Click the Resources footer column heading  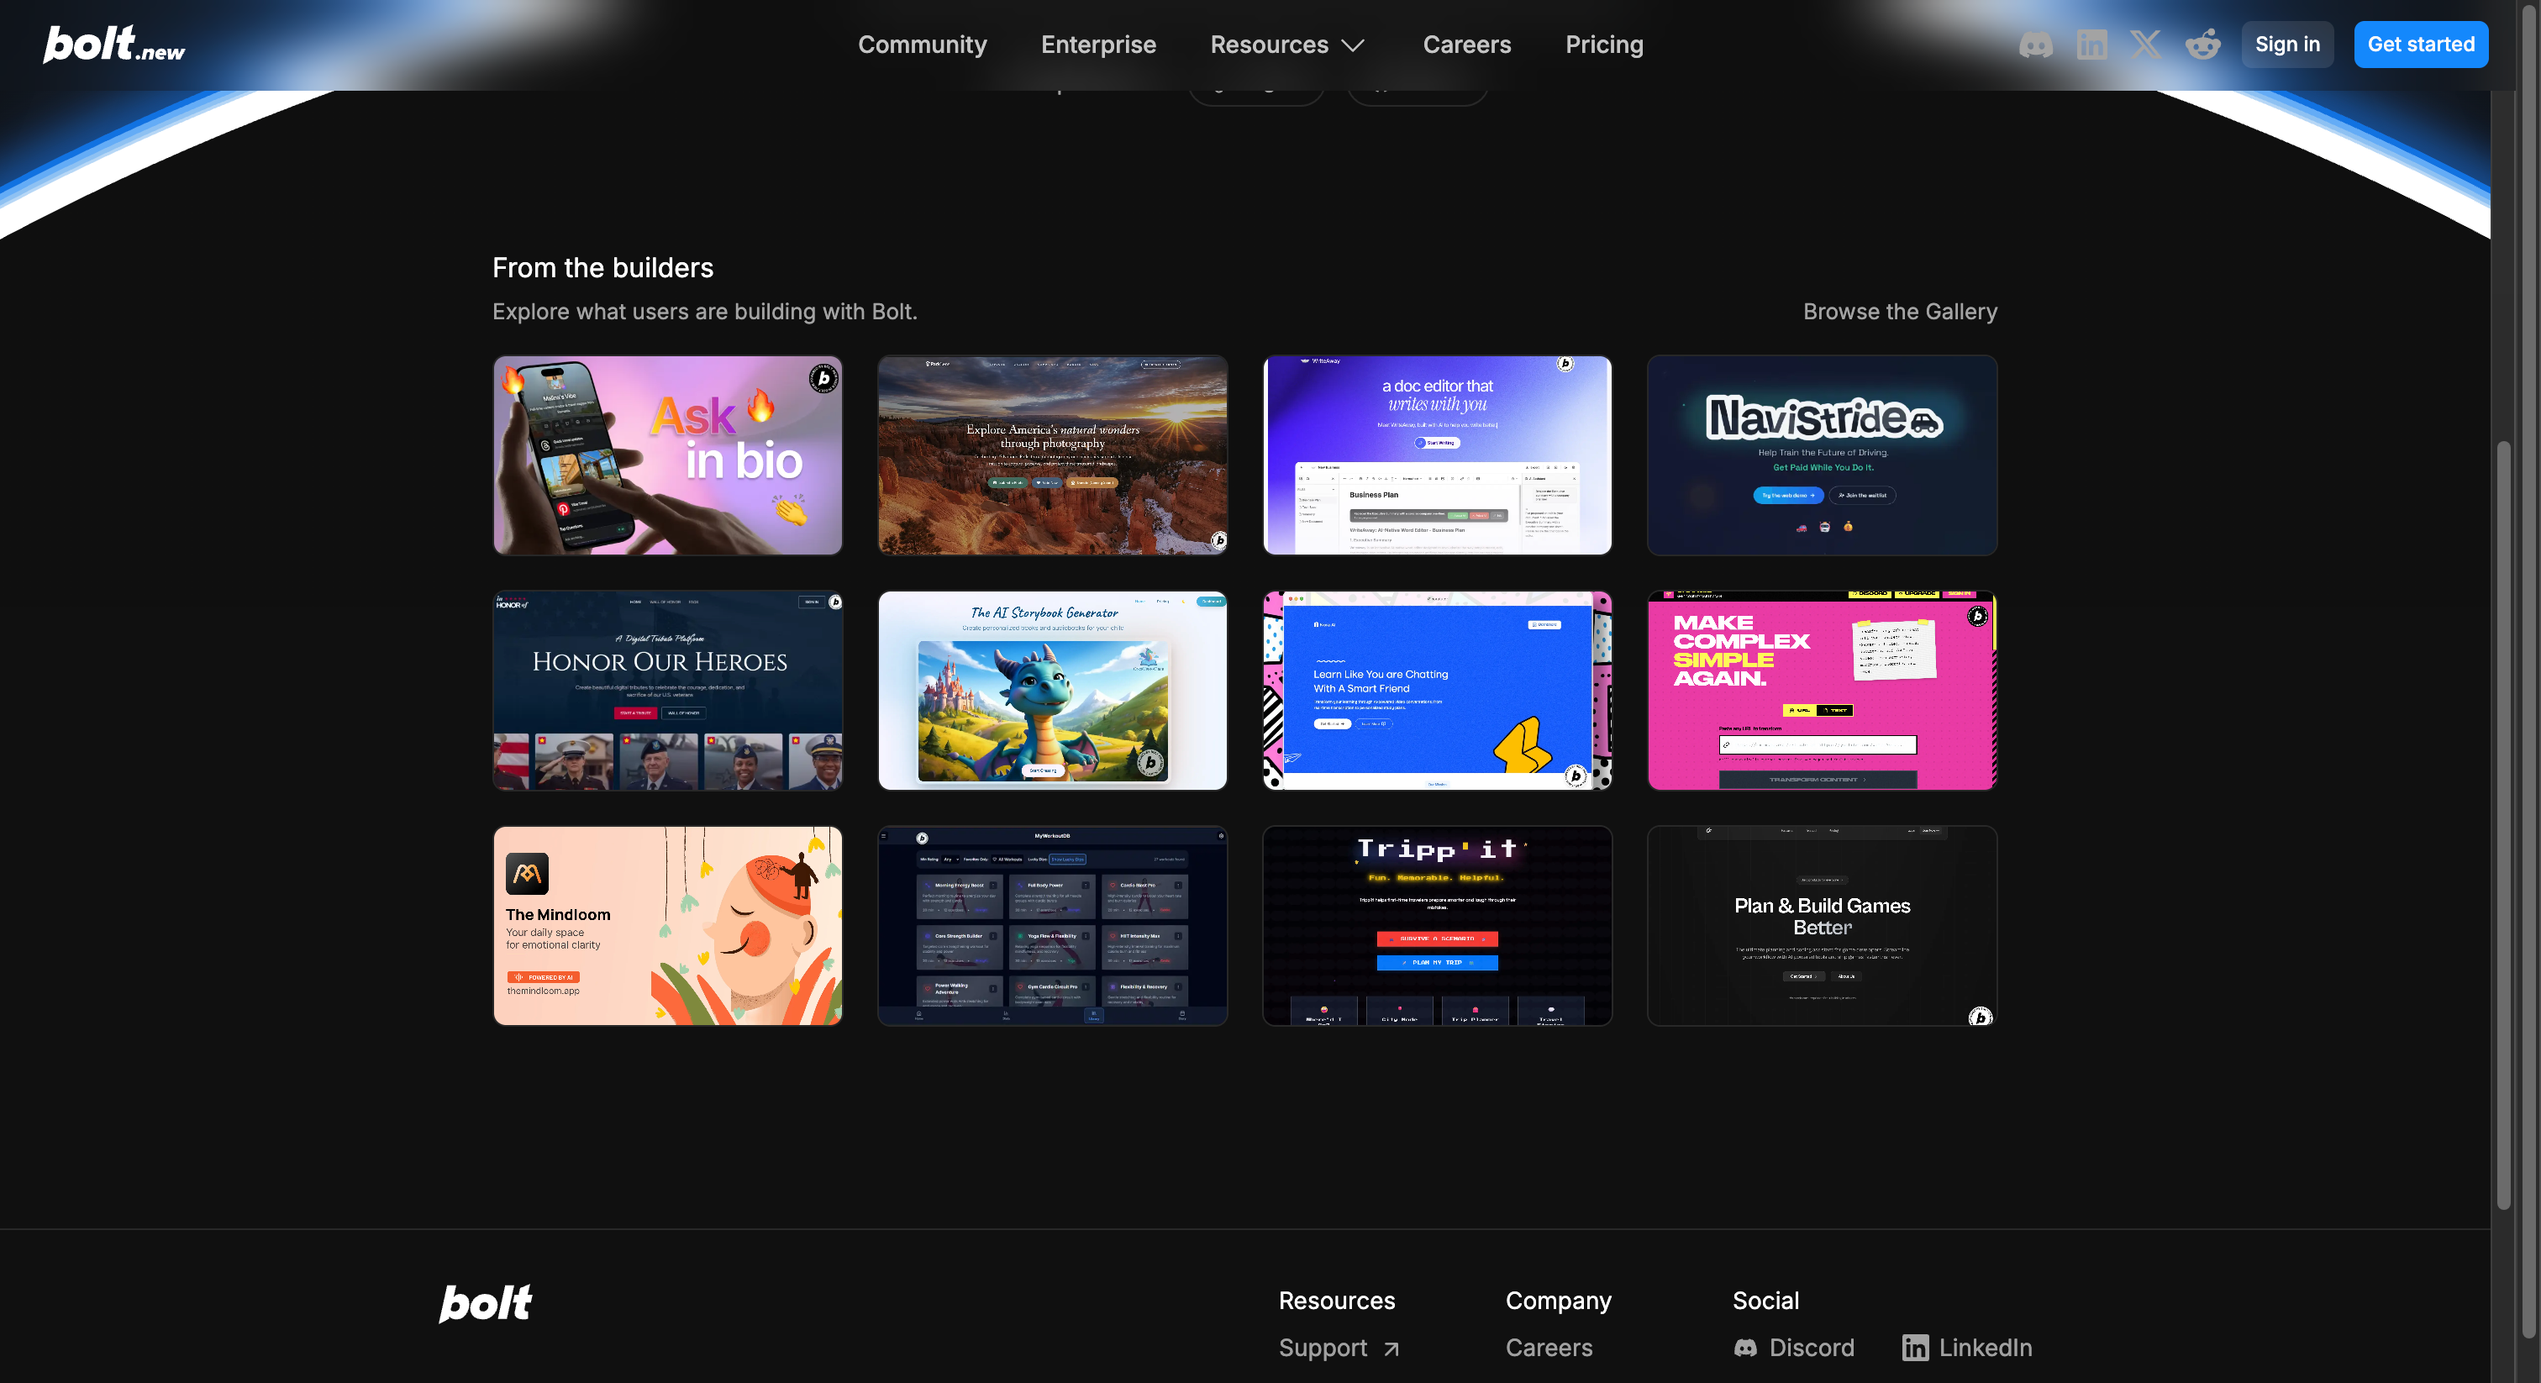point(1337,1300)
